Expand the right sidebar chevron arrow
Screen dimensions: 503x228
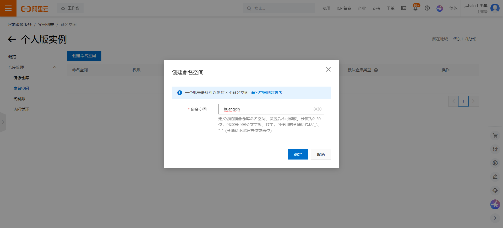tap(495, 218)
